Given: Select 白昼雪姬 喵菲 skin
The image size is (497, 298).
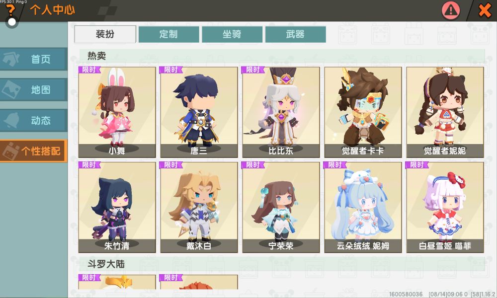Looking at the screenshot, I should point(445,208).
